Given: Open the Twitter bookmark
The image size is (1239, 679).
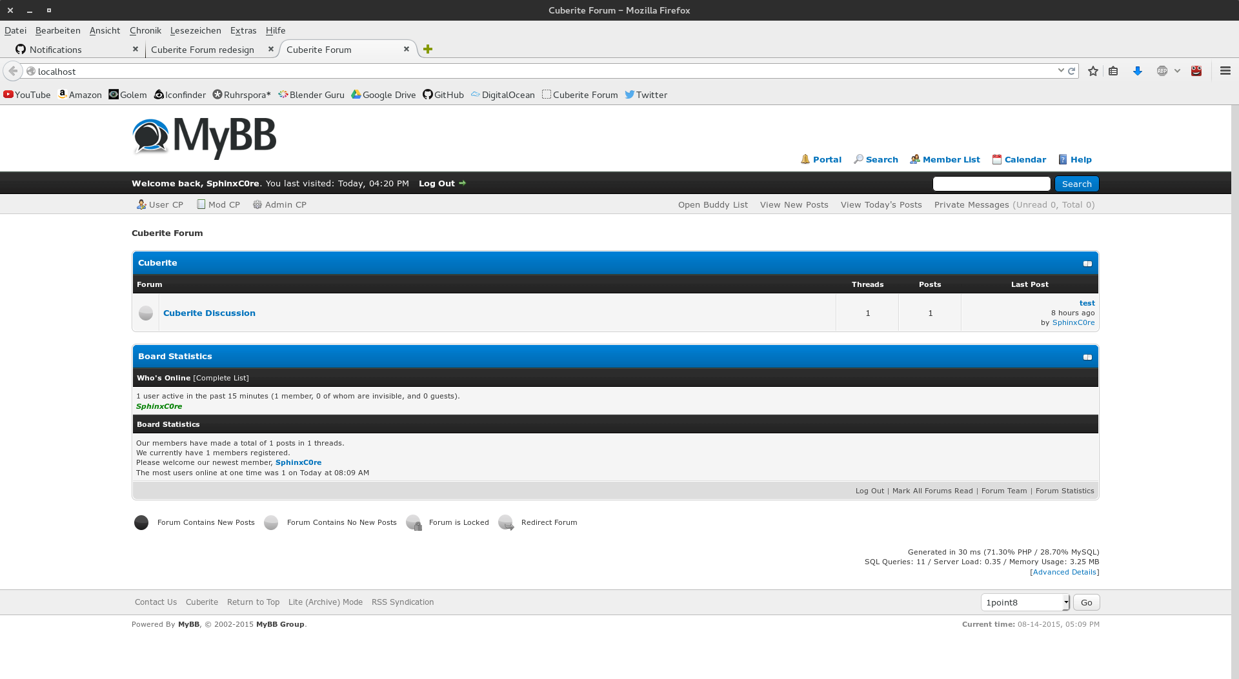Looking at the screenshot, I should [x=646, y=95].
